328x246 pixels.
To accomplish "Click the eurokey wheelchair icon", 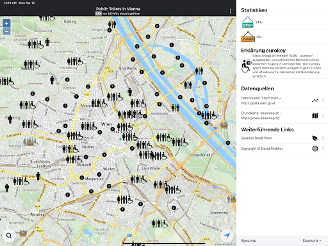I will point(247,66).
